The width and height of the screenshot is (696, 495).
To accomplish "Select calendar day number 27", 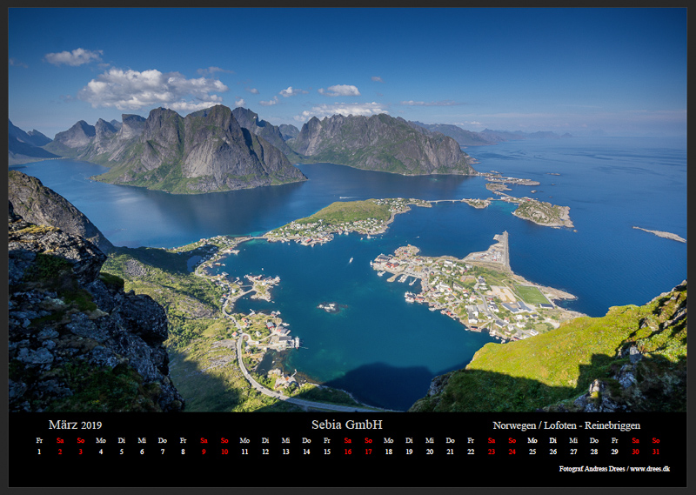I will [x=573, y=452].
